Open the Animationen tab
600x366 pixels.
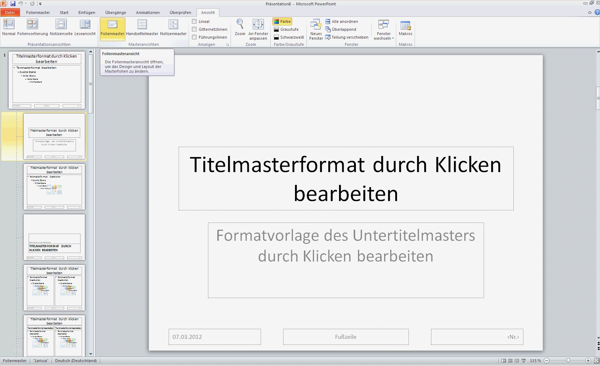[x=148, y=13]
